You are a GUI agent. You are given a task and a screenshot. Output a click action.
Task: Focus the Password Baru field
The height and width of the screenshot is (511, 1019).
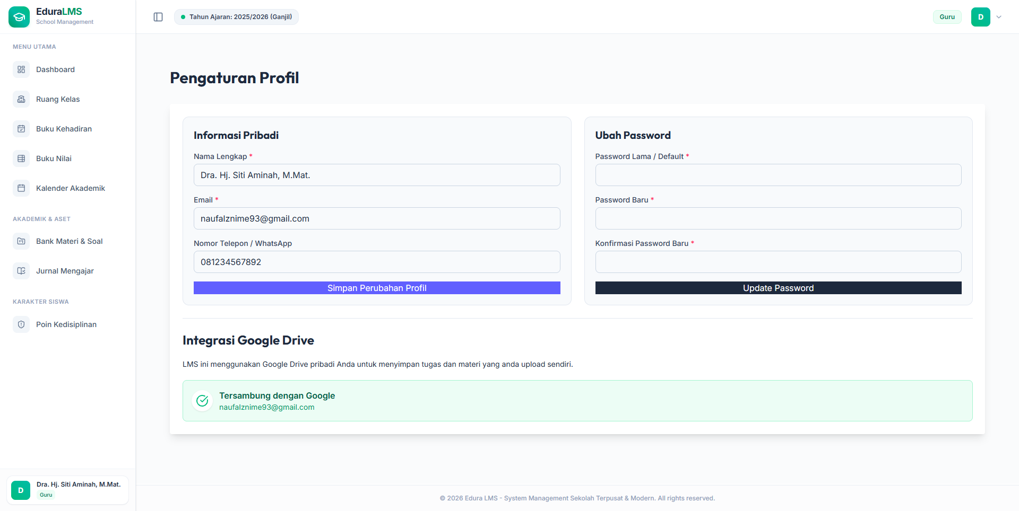click(778, 218)
